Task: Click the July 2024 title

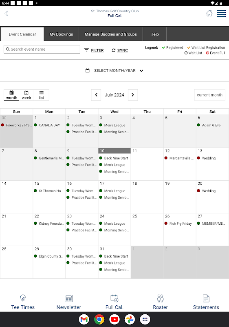Action: tap(114, 95)
